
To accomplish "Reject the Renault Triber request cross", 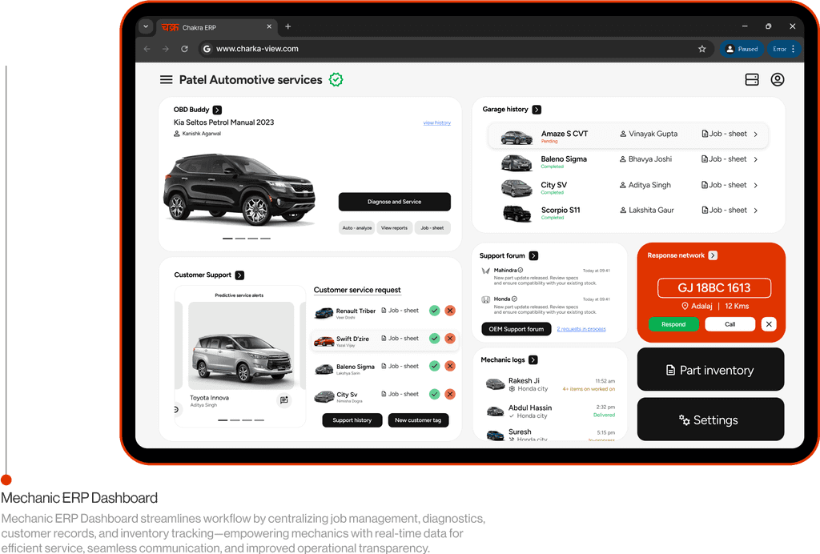I will pos(450,311).
